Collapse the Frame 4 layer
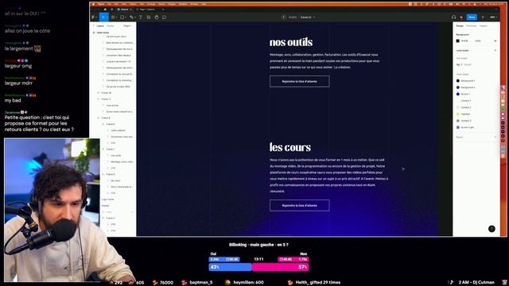 tap(103, 218)
